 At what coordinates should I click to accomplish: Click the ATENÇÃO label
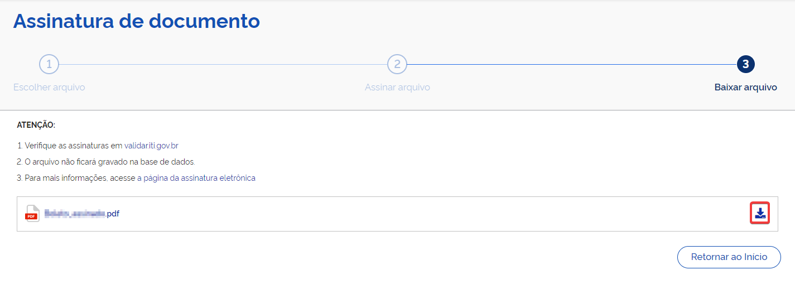point(36,125)
